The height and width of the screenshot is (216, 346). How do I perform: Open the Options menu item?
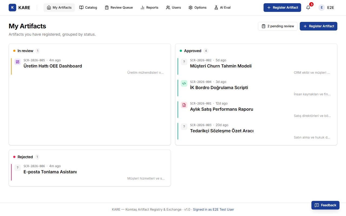coord(198,8)
